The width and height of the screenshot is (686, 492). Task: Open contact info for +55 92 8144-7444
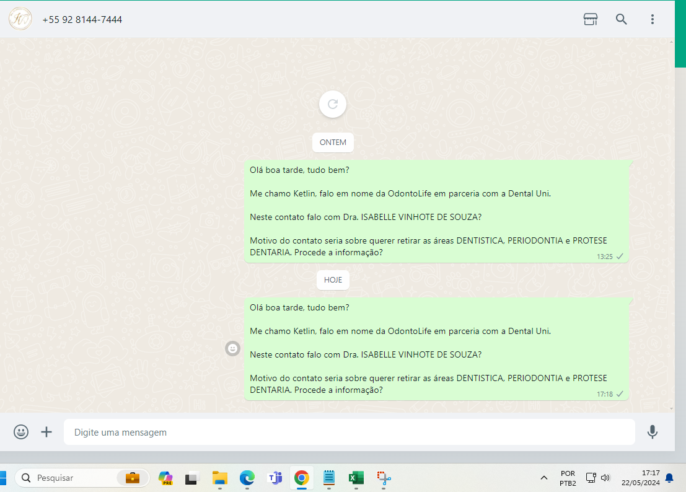point(82,20)
